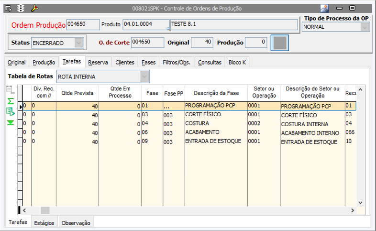This screenshot has height=231, width=376.
Task: Select the Tarefas top tab
Action: pos(72,62)
